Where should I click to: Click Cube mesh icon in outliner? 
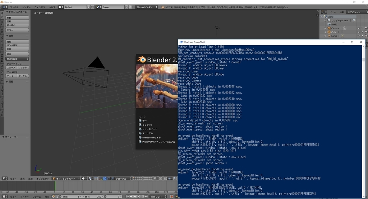click(x=329, y=32)
